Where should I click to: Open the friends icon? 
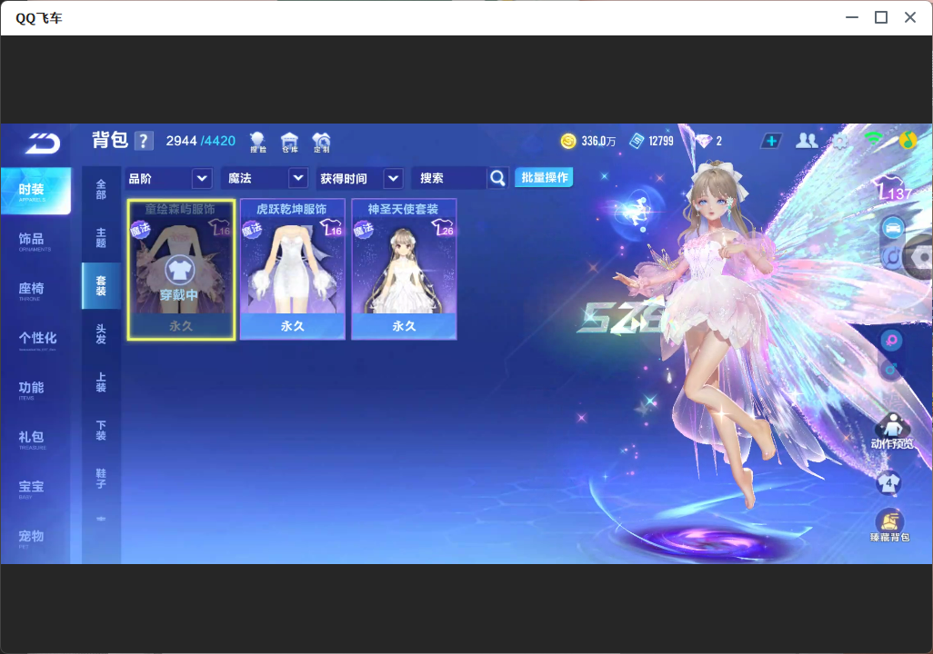[x=807, y=140]
